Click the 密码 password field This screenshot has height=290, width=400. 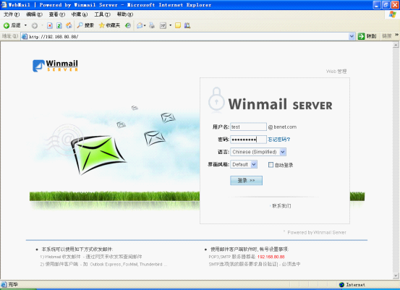click(248, 140)
